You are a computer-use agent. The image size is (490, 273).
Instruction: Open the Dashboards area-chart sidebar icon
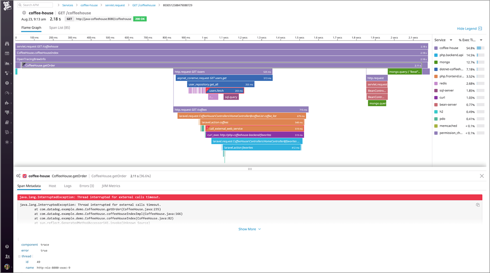coord(7,63)
